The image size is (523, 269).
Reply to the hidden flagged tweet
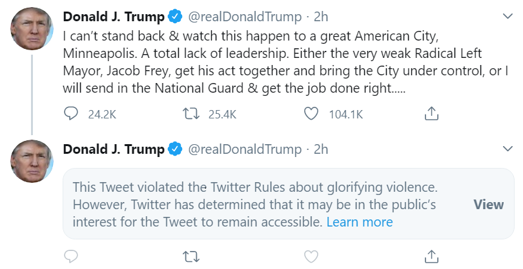pyautogui.click(x=71, y=256)
